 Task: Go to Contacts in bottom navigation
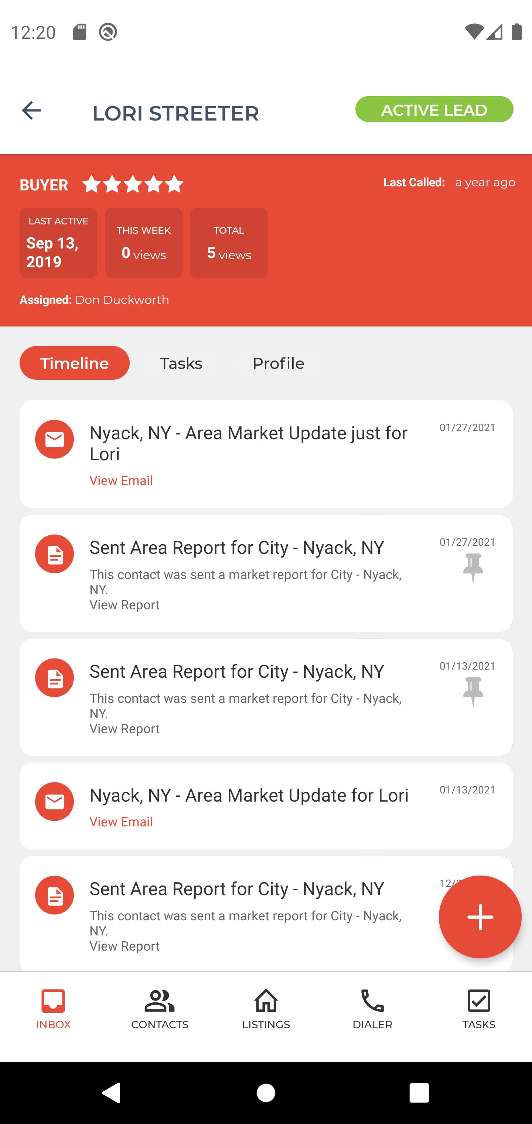pos(160,1010)
